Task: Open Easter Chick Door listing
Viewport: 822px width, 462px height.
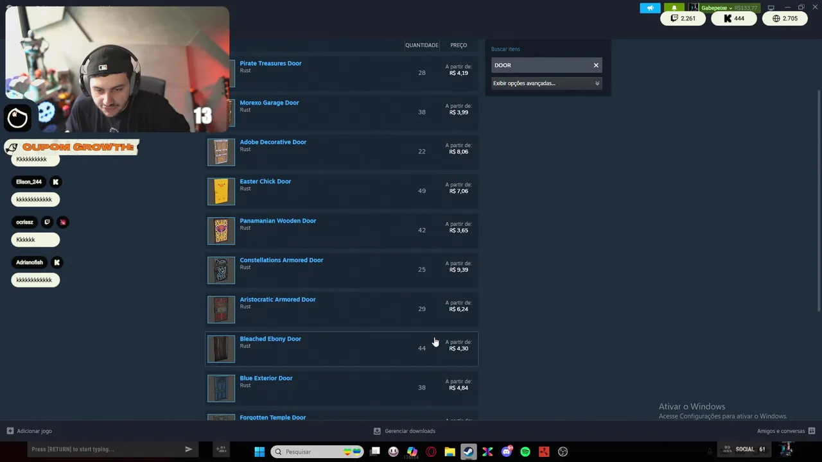Action: tap(265, 182)
